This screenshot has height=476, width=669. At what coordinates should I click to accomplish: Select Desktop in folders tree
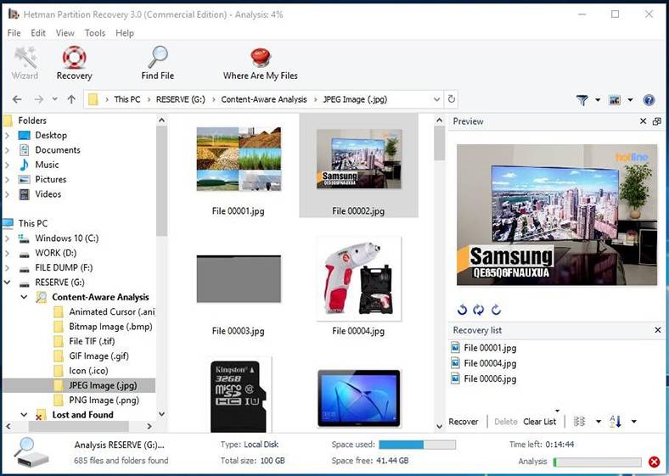tap(51, 135)
